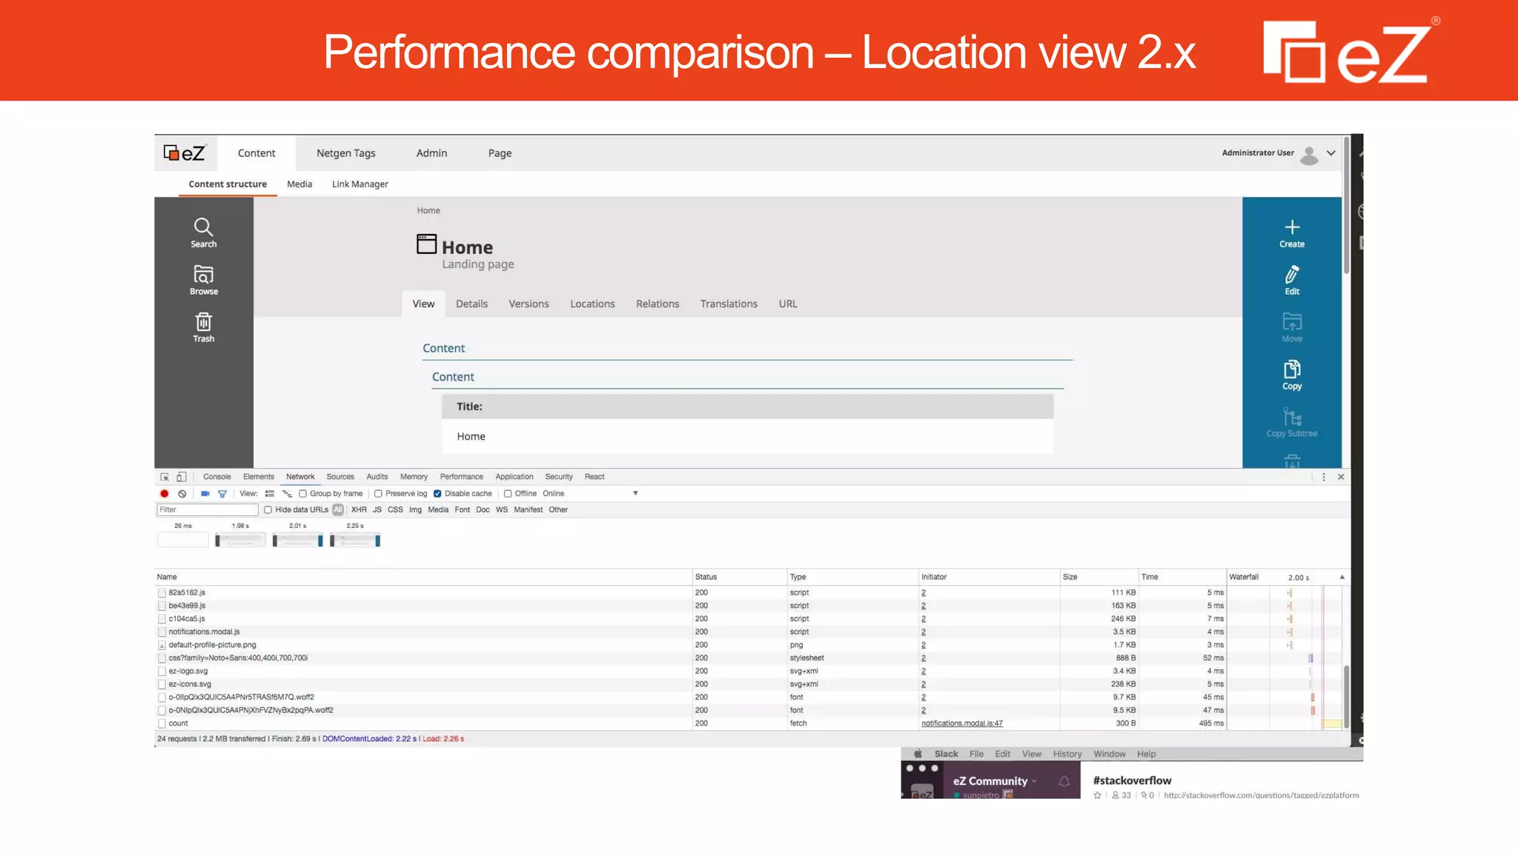This screenshot has height=853, width=1518.
Task: Open the Administrator User dropdown chevron
Action: (x=1331, y=153)
